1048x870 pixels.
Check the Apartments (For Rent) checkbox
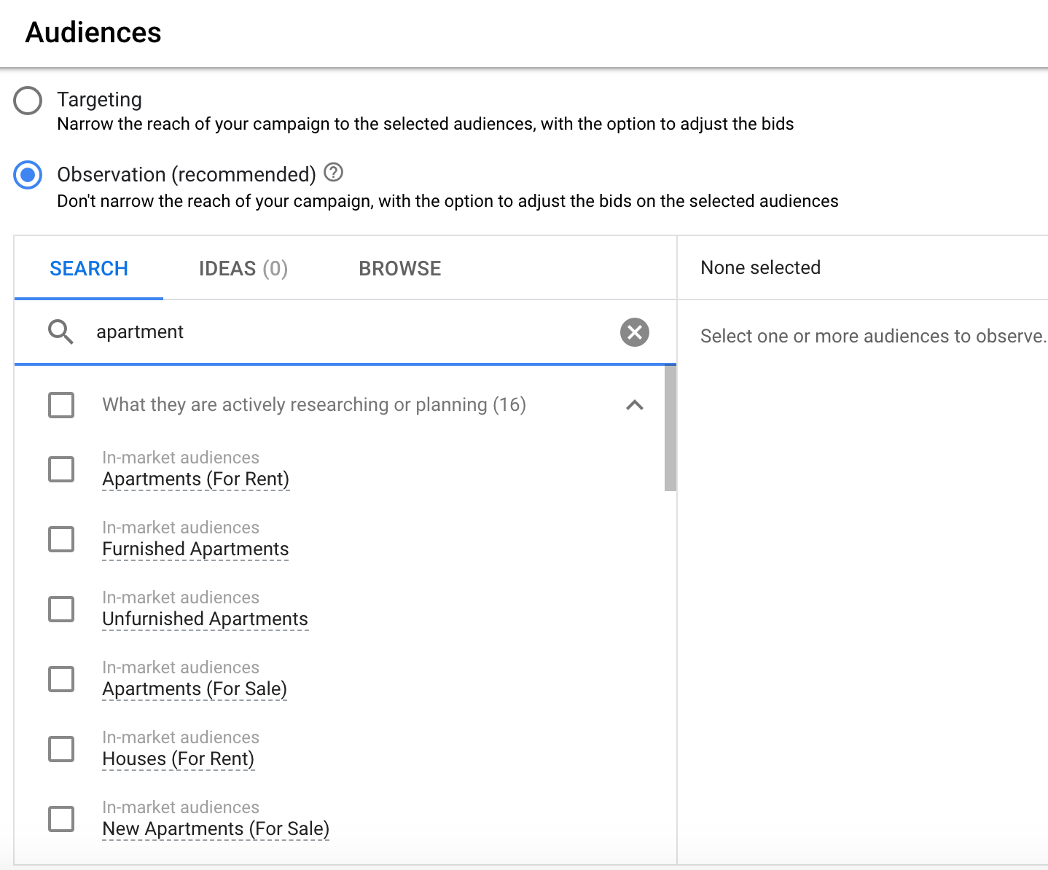[x=61, y=469]
